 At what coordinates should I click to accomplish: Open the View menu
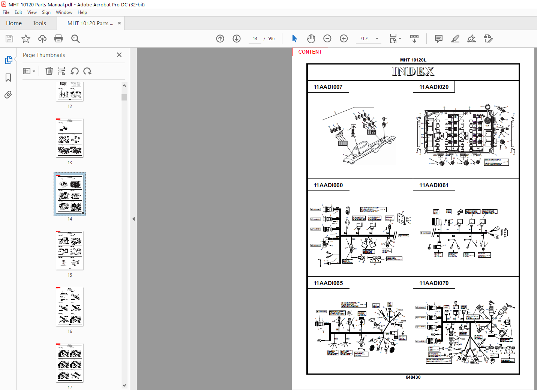(x=32, y=12)
